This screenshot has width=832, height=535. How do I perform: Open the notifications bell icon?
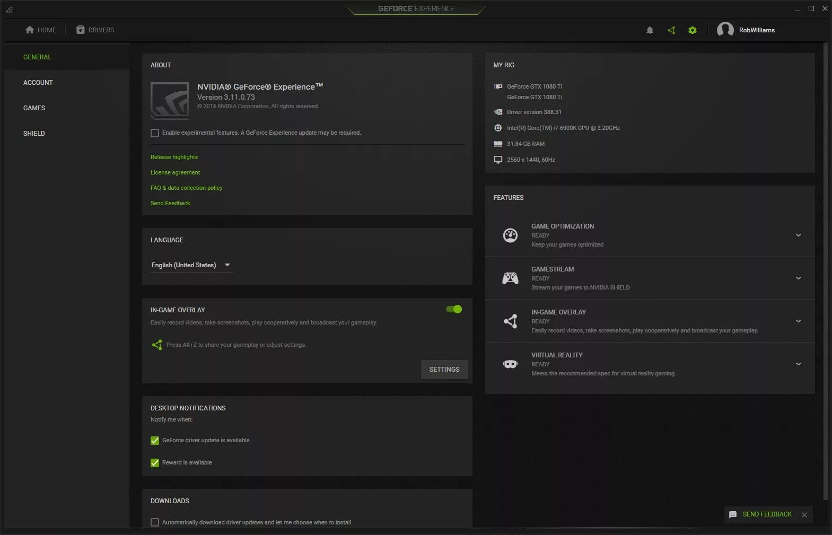(650, 30)
